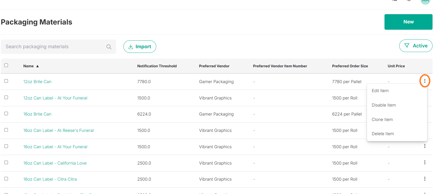Open the Active filter dropdown

point(416,46)
